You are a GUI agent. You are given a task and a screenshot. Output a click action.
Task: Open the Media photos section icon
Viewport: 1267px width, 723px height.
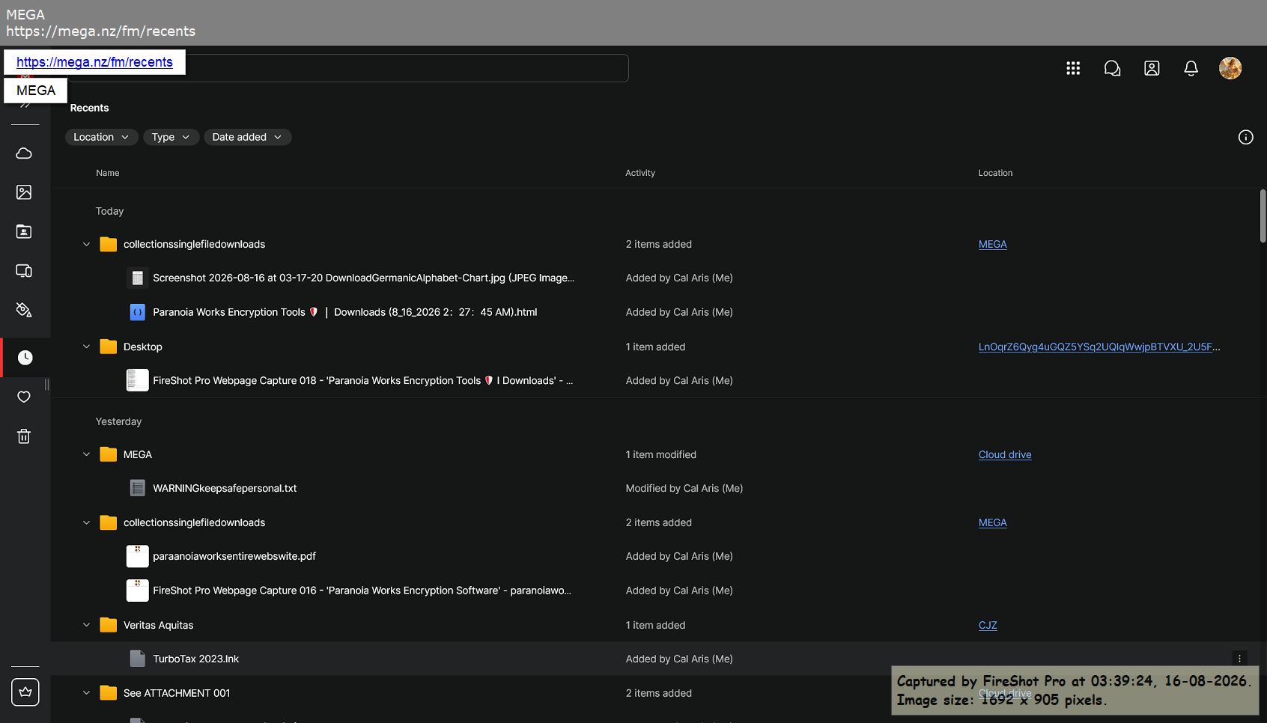(24, 192)
